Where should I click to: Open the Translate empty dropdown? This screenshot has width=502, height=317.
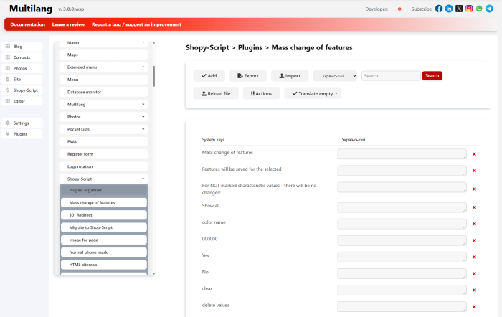click(313, 93)
